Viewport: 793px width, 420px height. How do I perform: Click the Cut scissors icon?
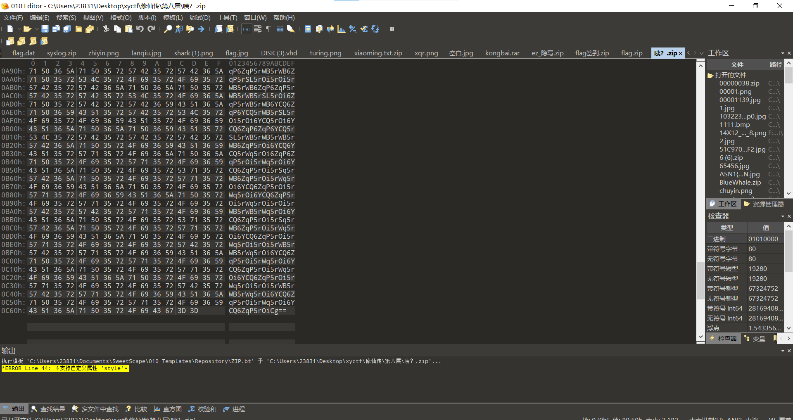click(x=106, y=29)
